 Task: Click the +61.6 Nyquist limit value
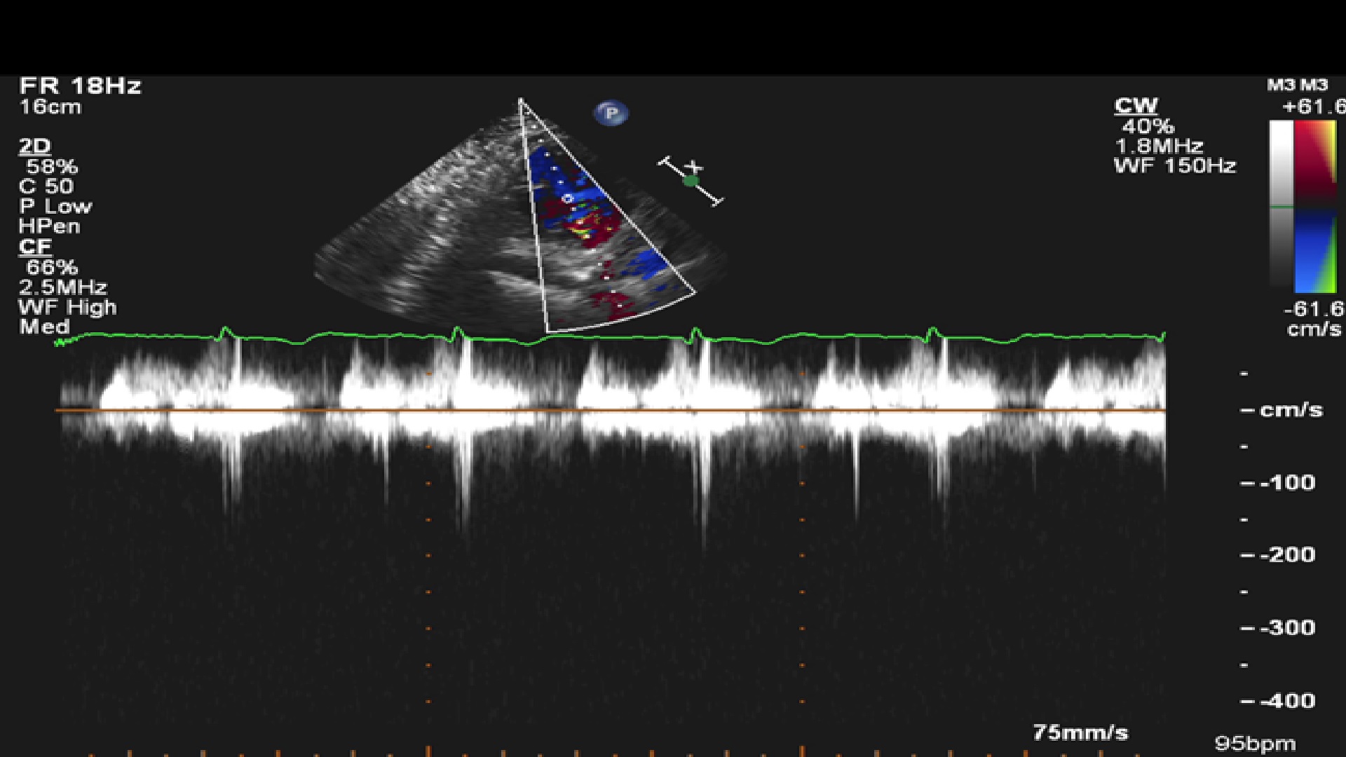pyautogui.click(x=1312, y=107)
